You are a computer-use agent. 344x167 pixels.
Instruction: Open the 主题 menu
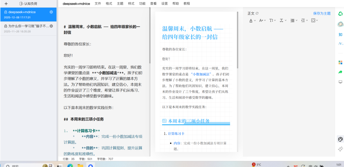pyautogui.click(x=120, y=3)
